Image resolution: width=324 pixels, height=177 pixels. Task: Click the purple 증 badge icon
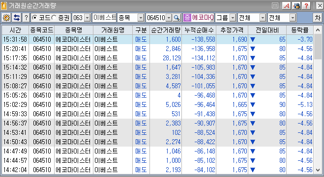(187, 18)
